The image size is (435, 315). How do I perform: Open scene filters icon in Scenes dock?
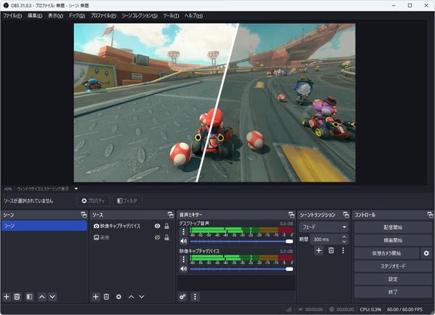tap(29, 297)
